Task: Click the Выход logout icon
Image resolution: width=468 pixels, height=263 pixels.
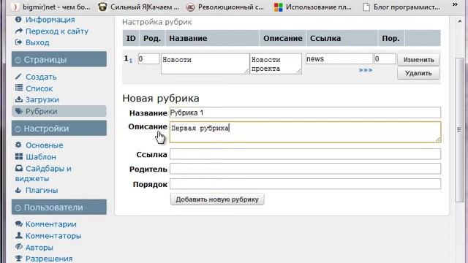Action: click(18, 42)
